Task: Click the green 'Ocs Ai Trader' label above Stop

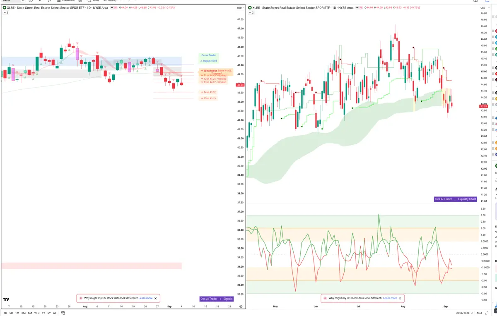Action: point(209,55)
